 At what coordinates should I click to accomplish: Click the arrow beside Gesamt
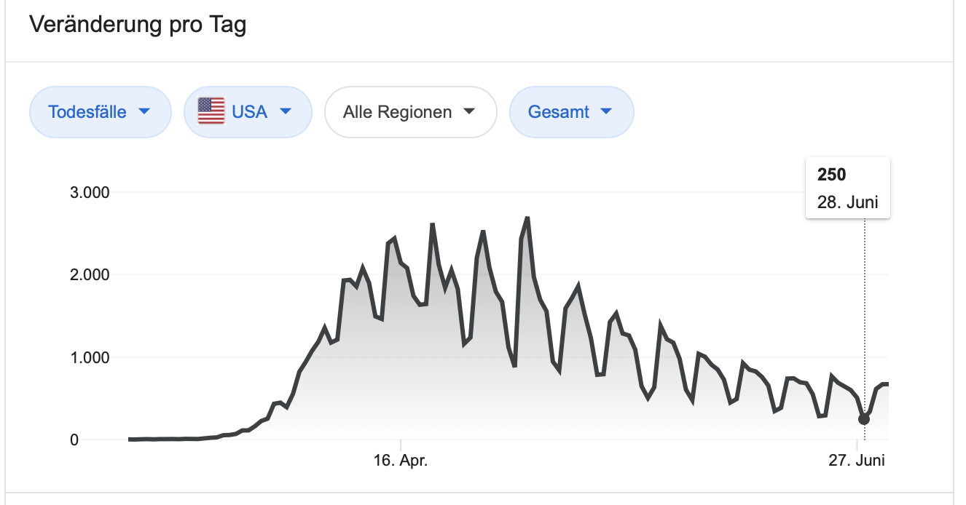click(606, 111)
